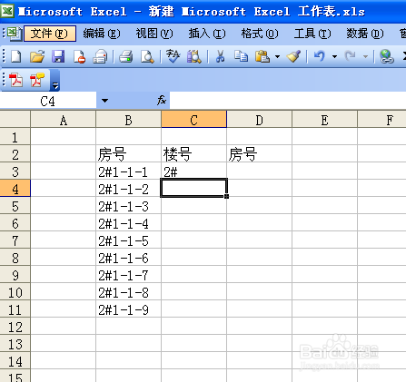
Task: Open a file with the folder icon
Action: point(37,56)
